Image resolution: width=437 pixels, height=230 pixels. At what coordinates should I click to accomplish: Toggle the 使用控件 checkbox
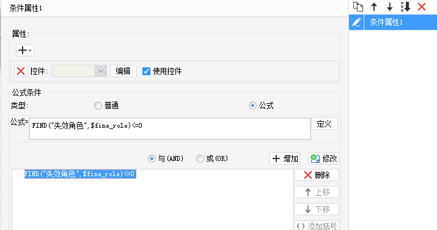click(x=146, y=72)
